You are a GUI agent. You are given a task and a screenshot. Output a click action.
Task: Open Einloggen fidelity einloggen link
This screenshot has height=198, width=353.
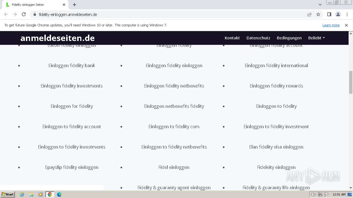[174, 65]
